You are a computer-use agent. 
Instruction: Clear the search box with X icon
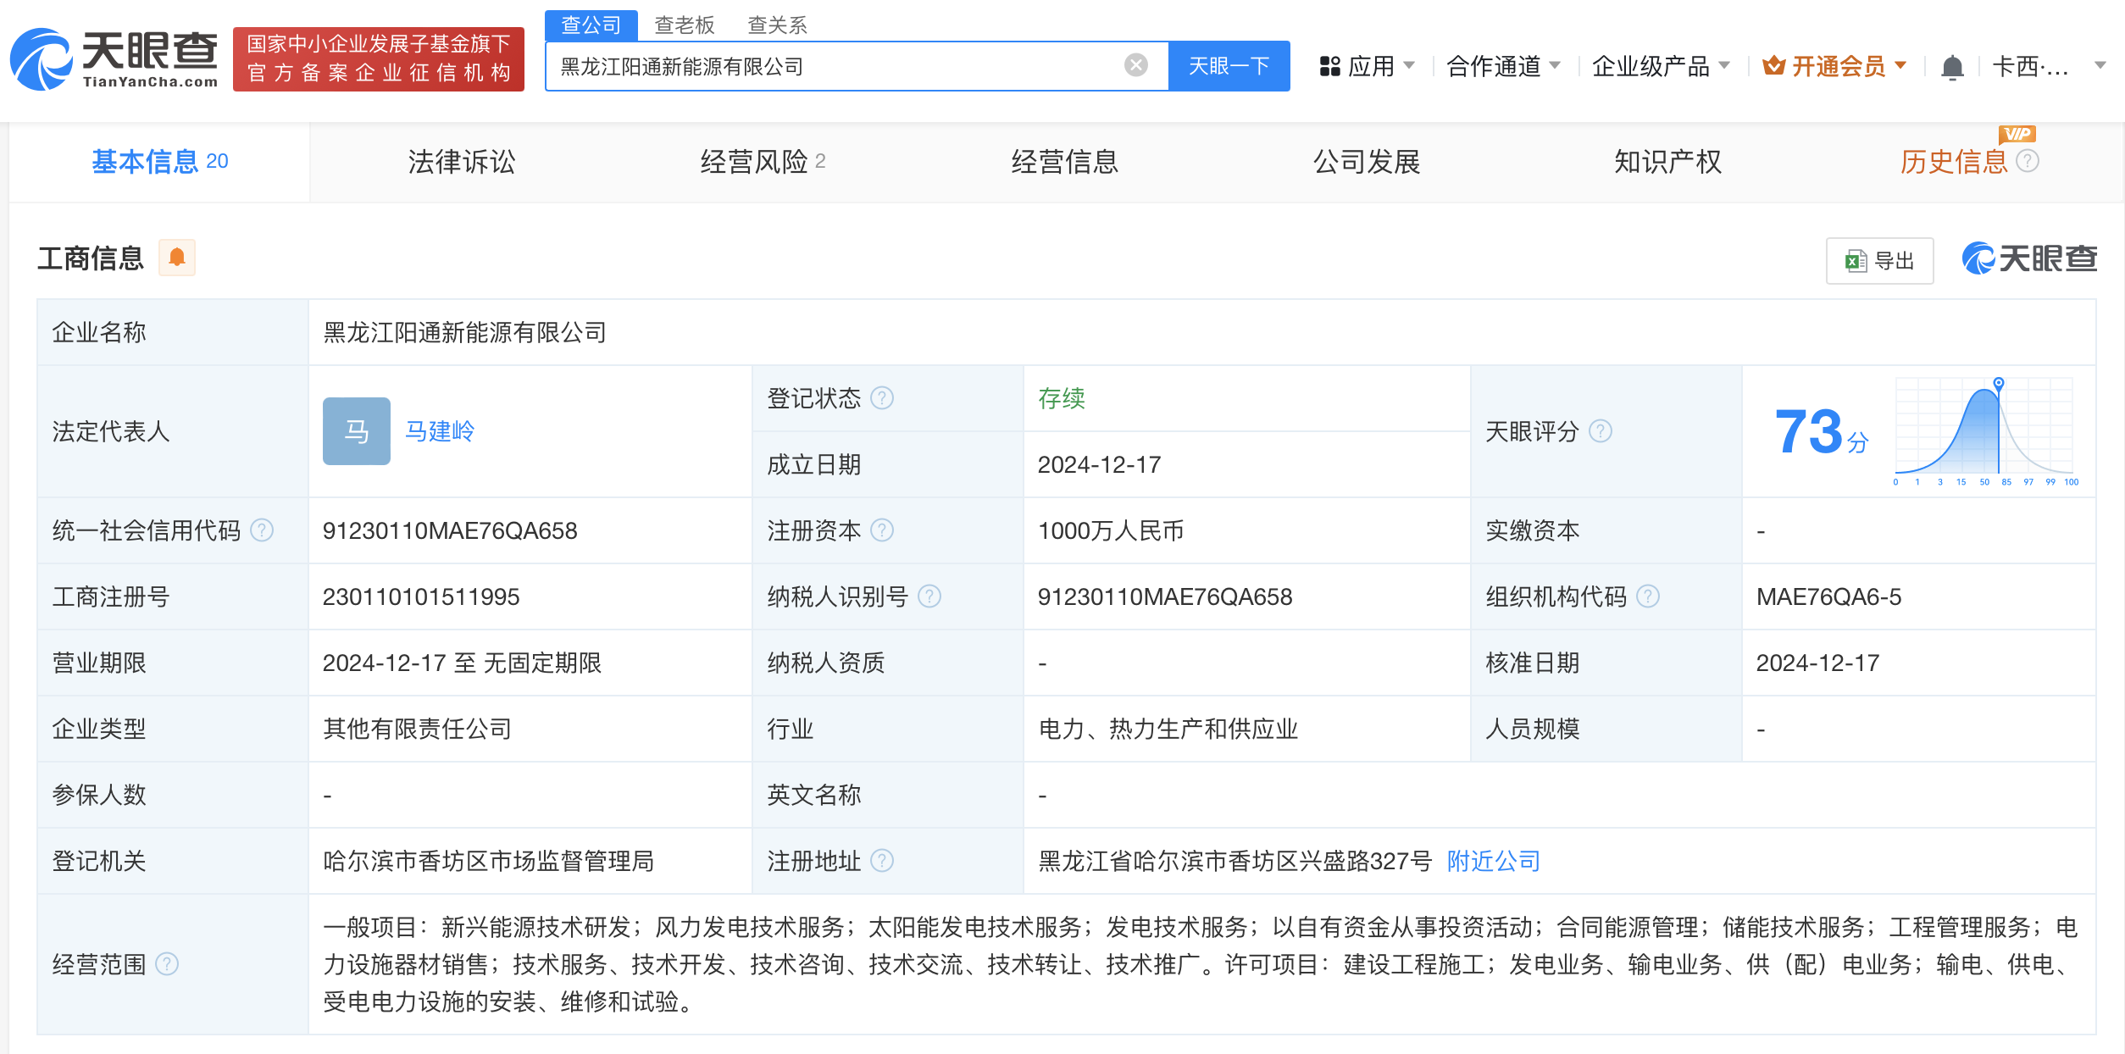pyautogui.click(x=1135, y=65)
